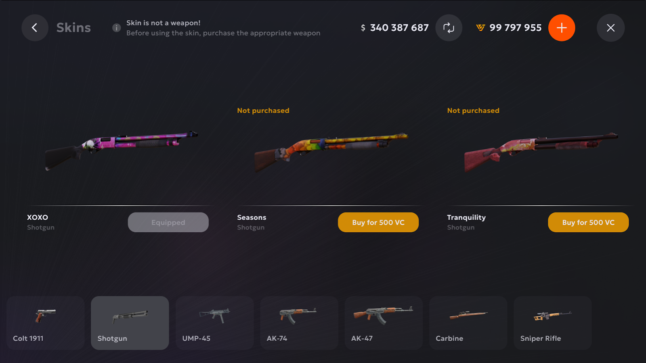Viewport: 646px width, 363px height.
Task: Click the Equipped button for XOXO skin
Action: [168, 222]
